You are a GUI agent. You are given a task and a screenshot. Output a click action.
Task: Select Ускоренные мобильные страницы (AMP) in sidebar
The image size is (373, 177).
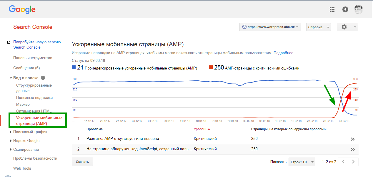39,121
